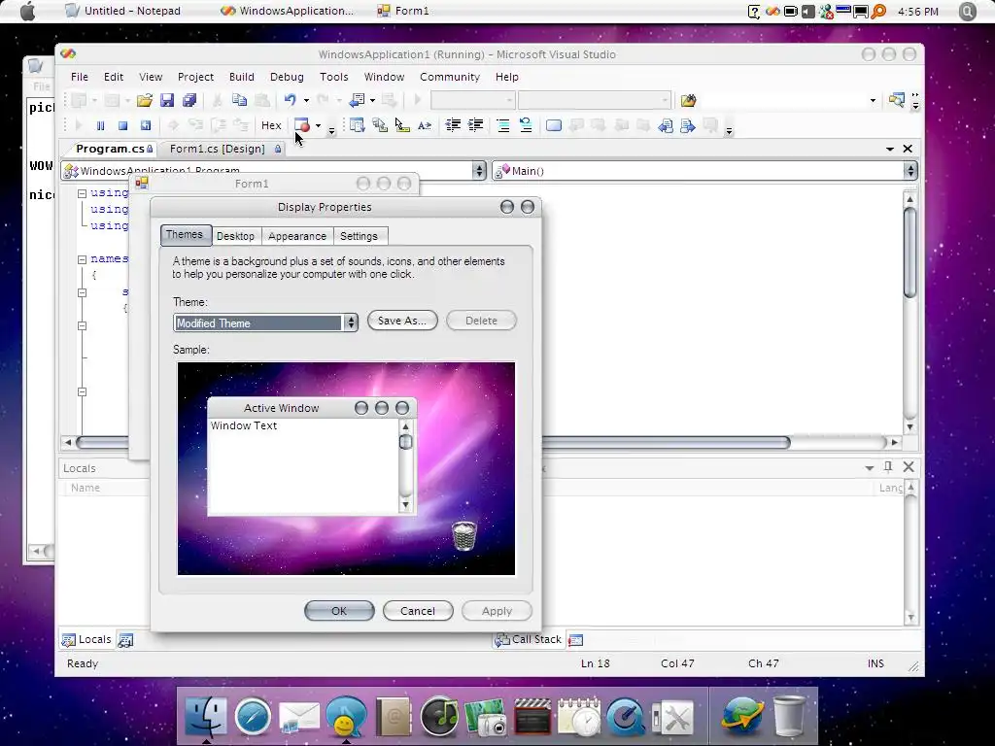The image size is (995, 746).
Task: Click the Save All toolbar icon
Action: pyautogui.click(x=189, y=100)
